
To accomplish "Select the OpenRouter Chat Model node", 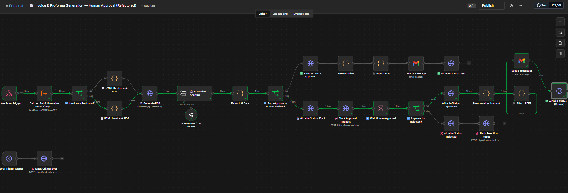I will pos(191,115).
